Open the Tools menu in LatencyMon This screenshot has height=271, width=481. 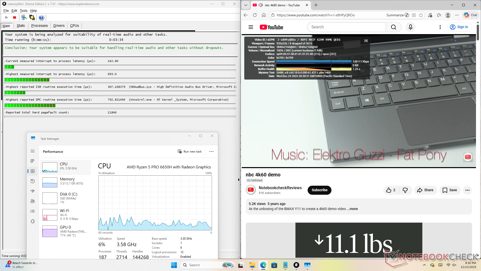pyautogui.click(x=24, y=11)
